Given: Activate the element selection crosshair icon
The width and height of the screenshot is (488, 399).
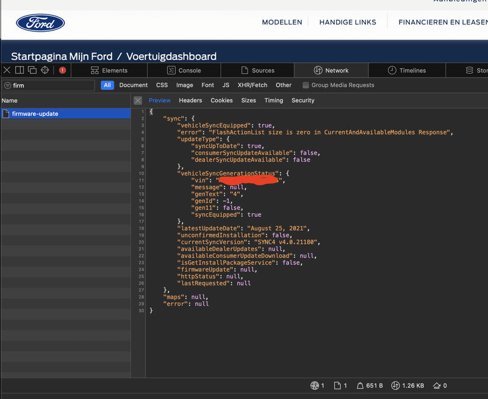Looking at the screenshot, I should point(45,70).
